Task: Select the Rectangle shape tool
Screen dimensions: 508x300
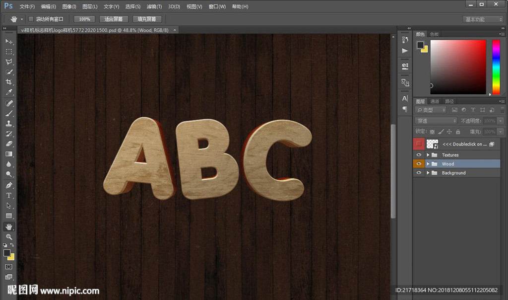Action: (9, 216)
